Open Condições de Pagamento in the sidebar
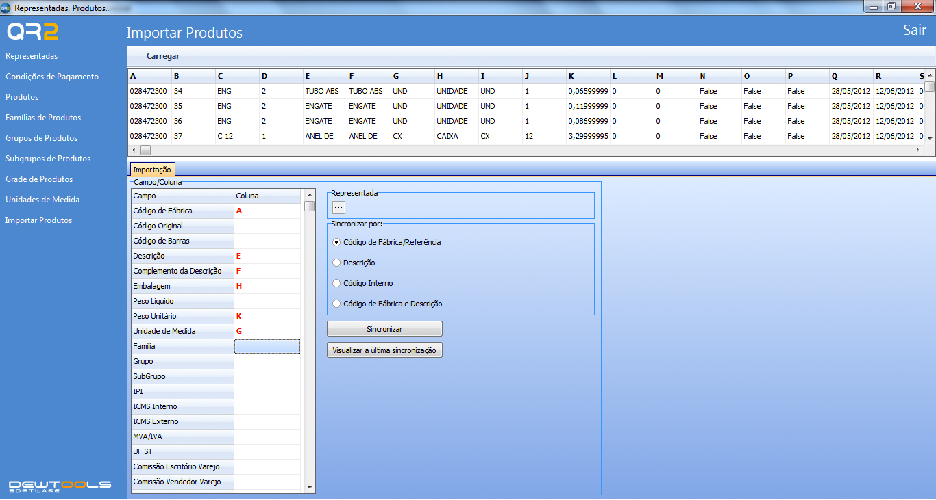The height and width of the screenshot is (500, 936). [x=52, y=77]
